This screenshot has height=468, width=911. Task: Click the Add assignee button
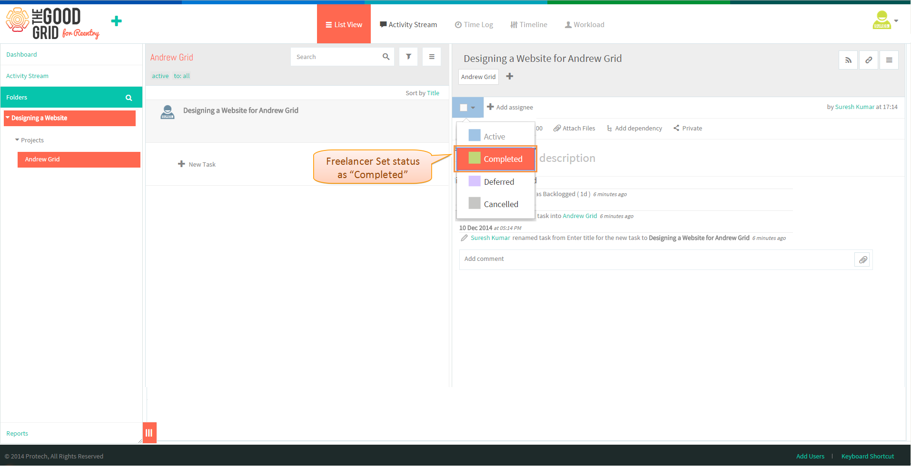pos(510,107)
